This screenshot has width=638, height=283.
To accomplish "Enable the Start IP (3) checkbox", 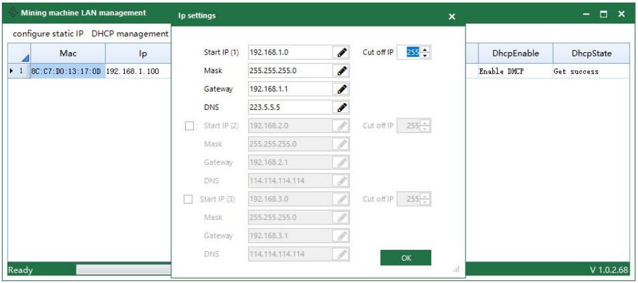I will (x=189, y=200).
